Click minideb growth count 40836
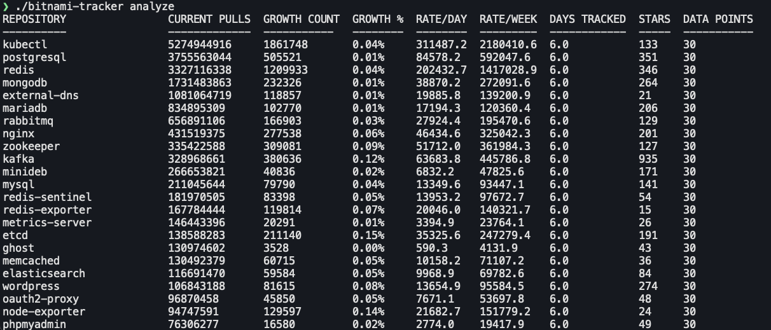771x330 pixels. (x=279, y=172)
